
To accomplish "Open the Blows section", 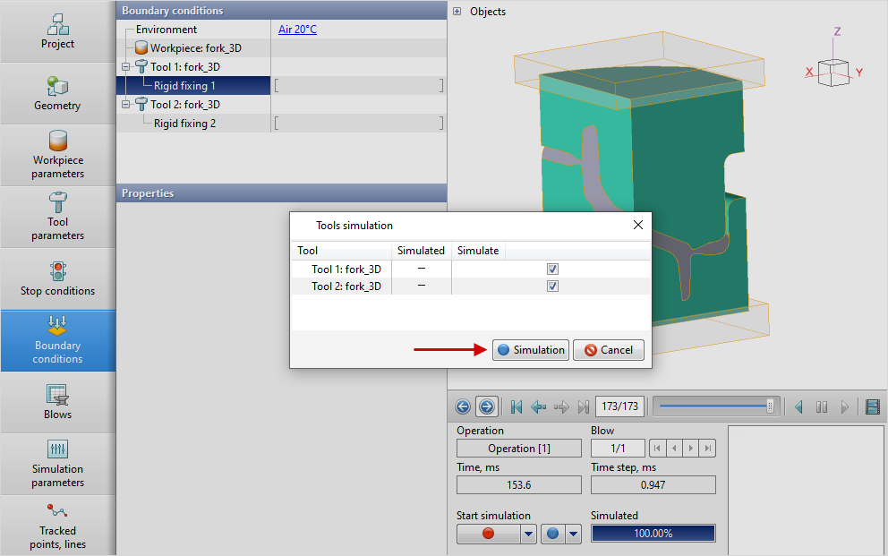I will [57, 401].
